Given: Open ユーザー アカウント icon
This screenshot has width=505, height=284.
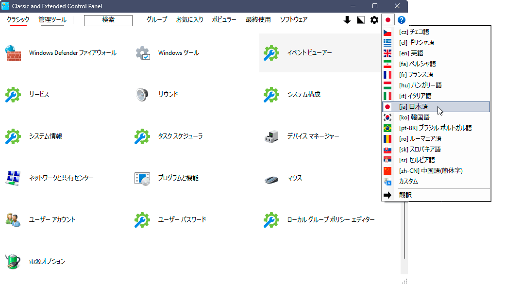Looking at the screenshot, I should tap(13, 219).
